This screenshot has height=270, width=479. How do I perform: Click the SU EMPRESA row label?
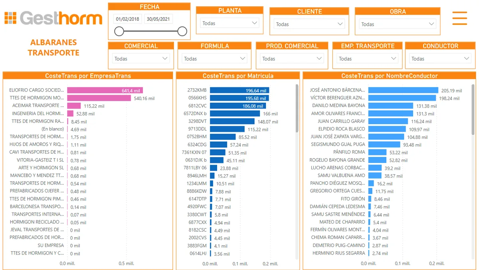click(51, 245)
